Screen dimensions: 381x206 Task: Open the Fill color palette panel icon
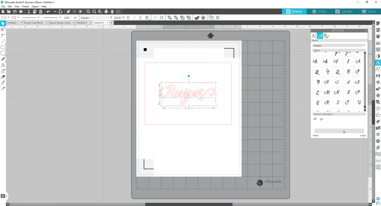pos(378,36)
